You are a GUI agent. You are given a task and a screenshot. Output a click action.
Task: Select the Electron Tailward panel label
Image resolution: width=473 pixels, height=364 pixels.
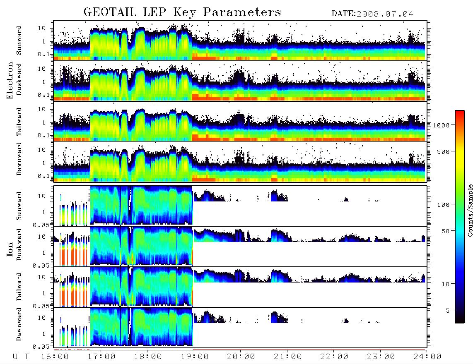[x=19, y=122]
